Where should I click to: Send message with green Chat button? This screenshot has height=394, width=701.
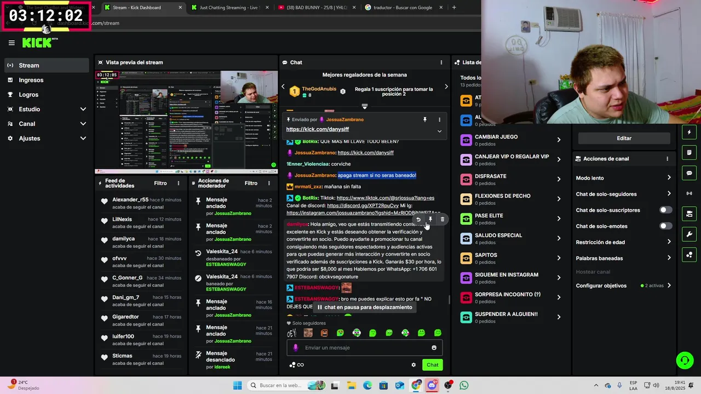click(x=433, y=365)
